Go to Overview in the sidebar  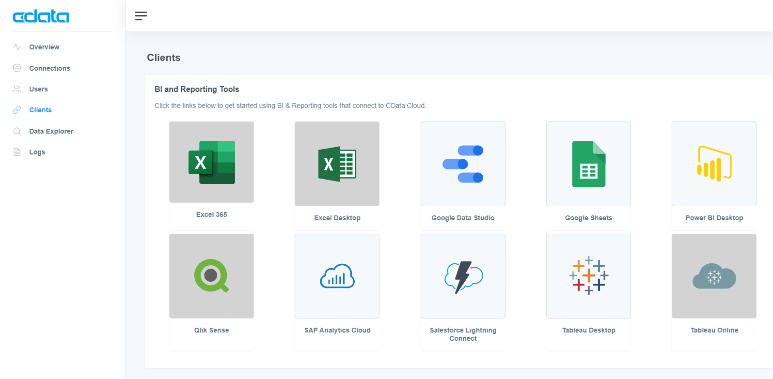tap(44, 47)
